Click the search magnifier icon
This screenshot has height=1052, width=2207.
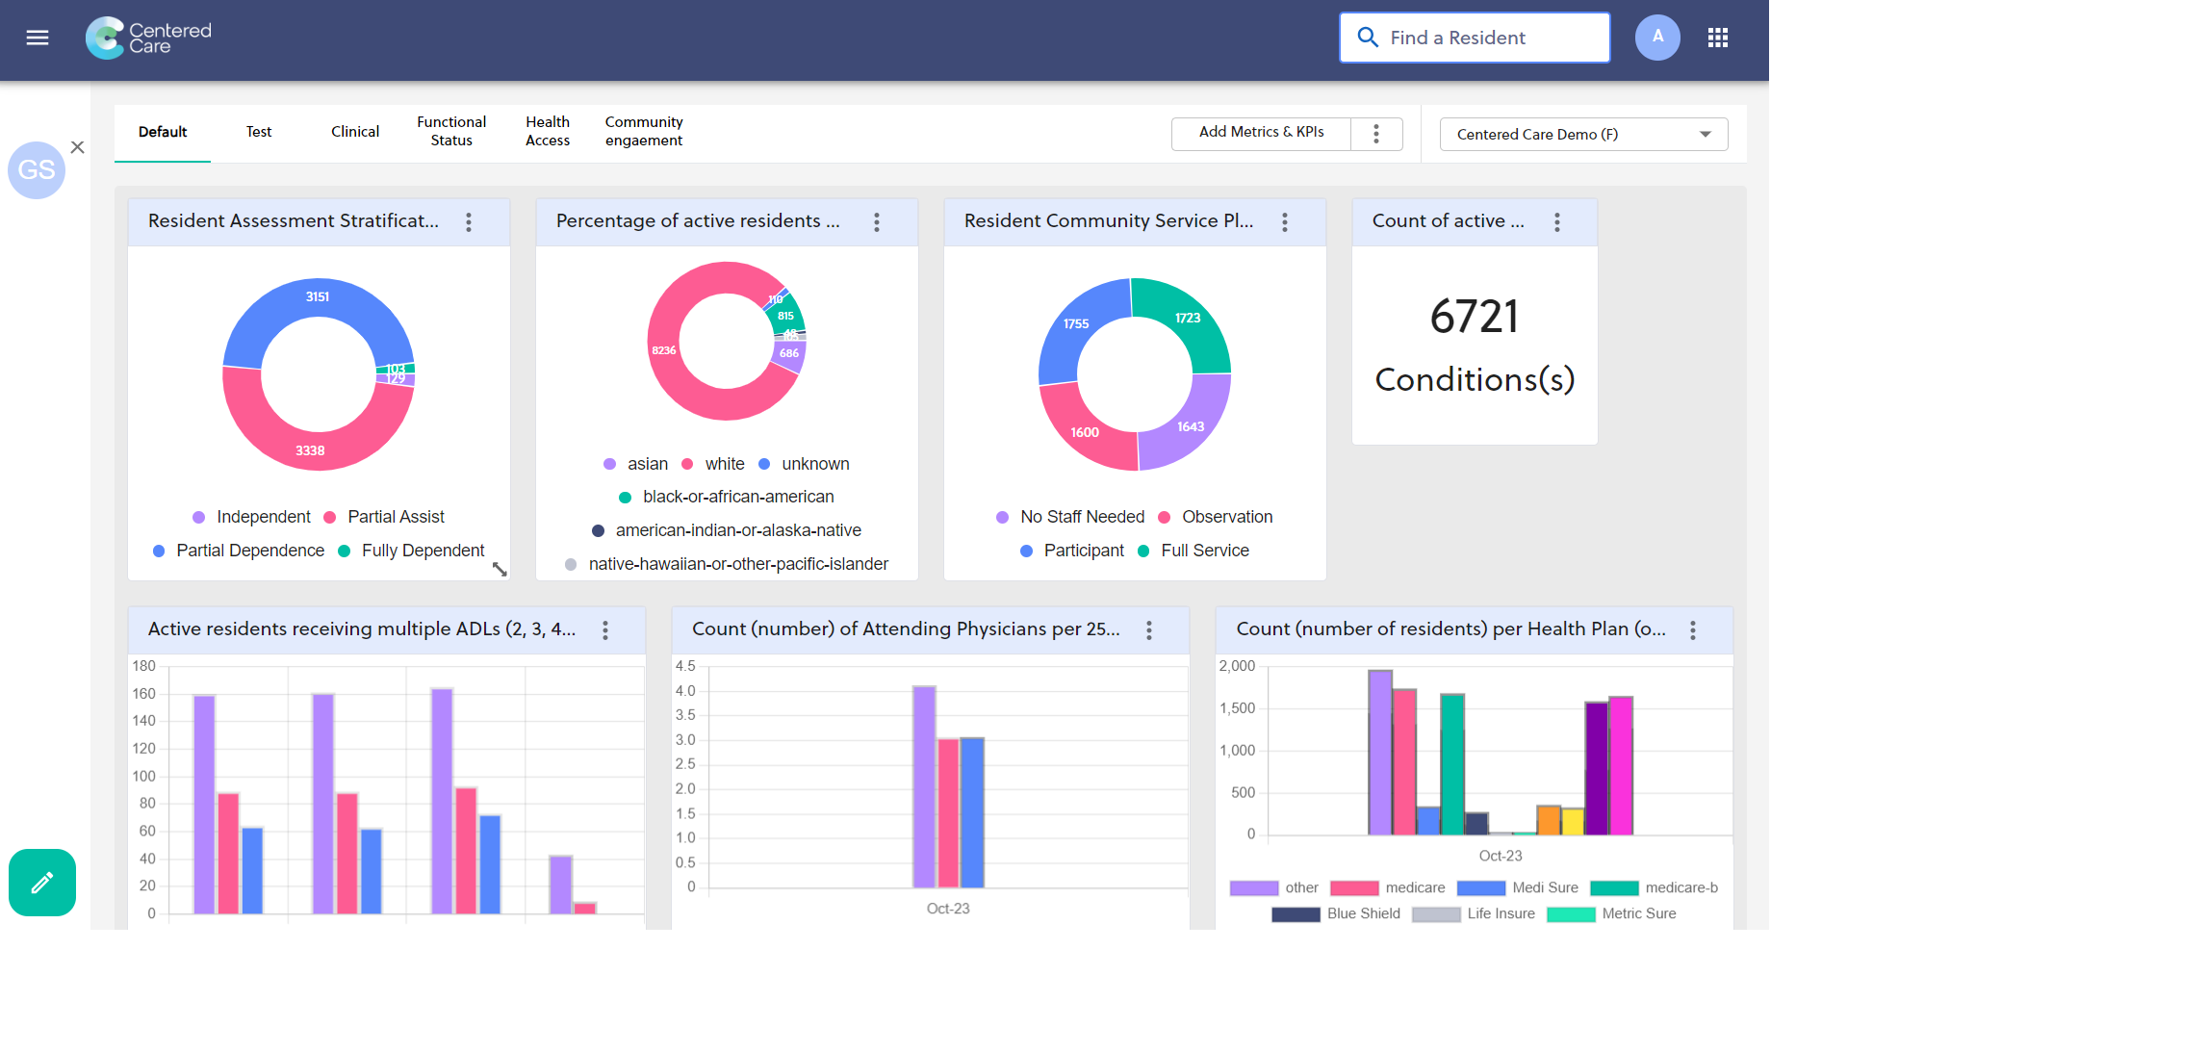coord(1368,38)
